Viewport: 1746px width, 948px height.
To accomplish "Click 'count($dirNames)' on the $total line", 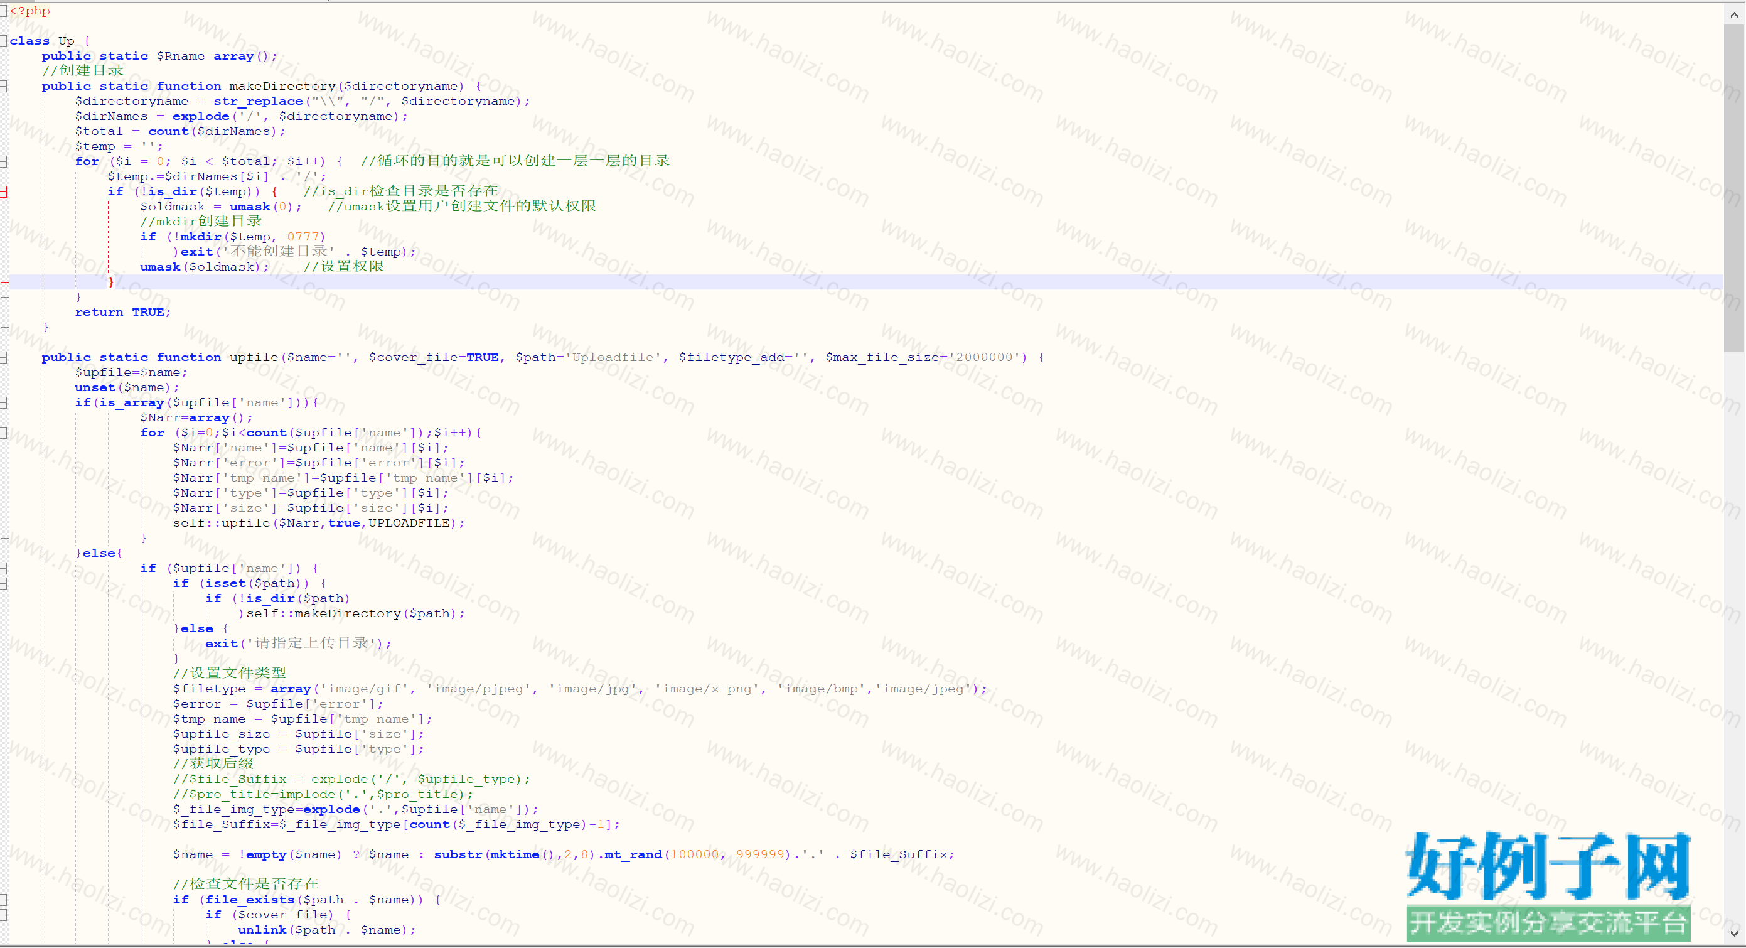I will coord(213,132).
